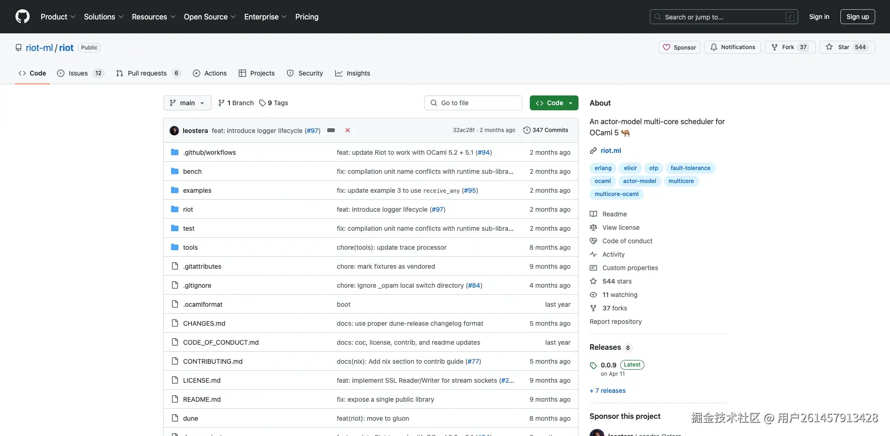Open commit hash 32ac28f link
The width and height of the screenshot is (890, 436).
(464, 130)
